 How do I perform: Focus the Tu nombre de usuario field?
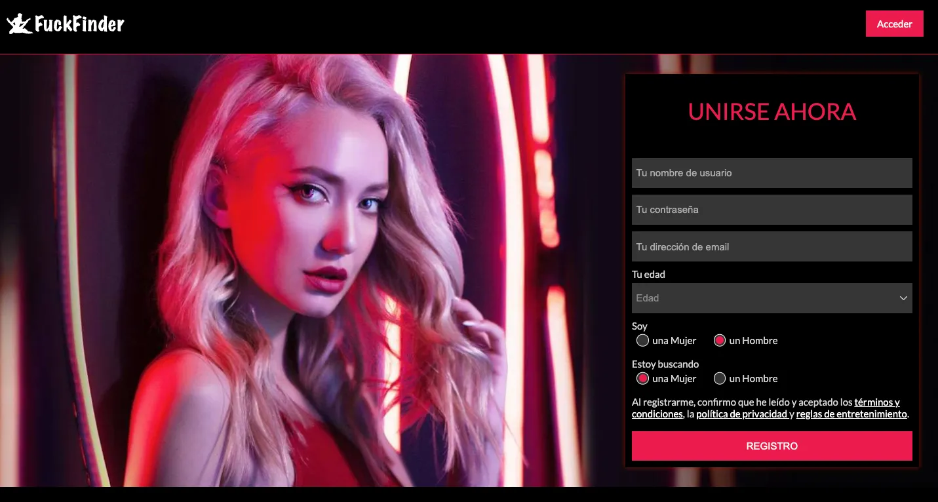tap(772, 173)
